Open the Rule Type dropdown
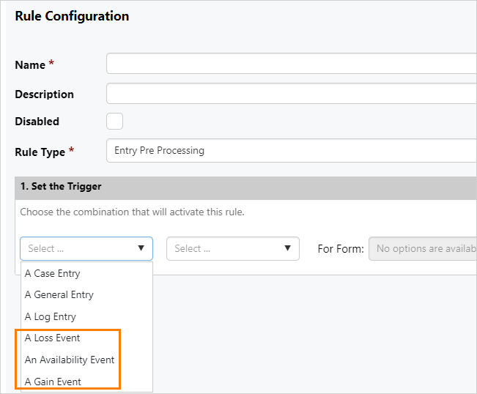This screenshot has width=477, height=394. pos(291,151)
